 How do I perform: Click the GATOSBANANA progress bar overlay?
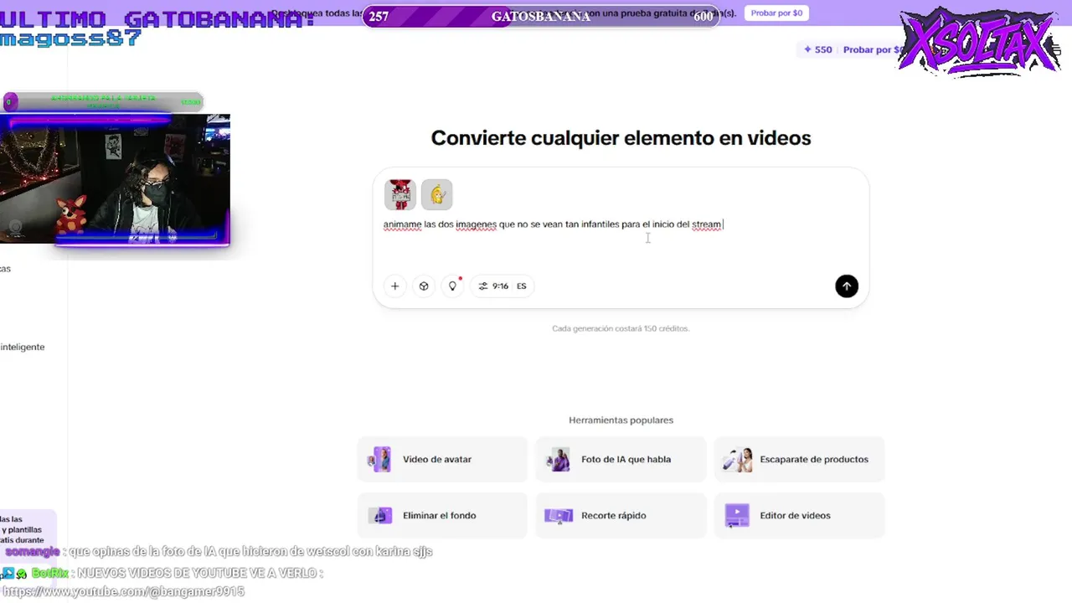pos(541,16)
